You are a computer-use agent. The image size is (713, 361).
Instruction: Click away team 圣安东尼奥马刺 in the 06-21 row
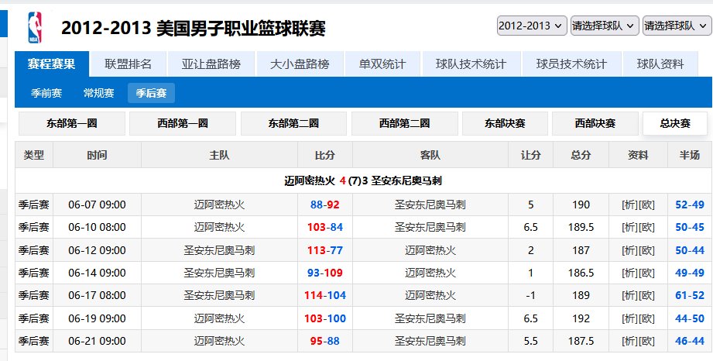[430, 341]
